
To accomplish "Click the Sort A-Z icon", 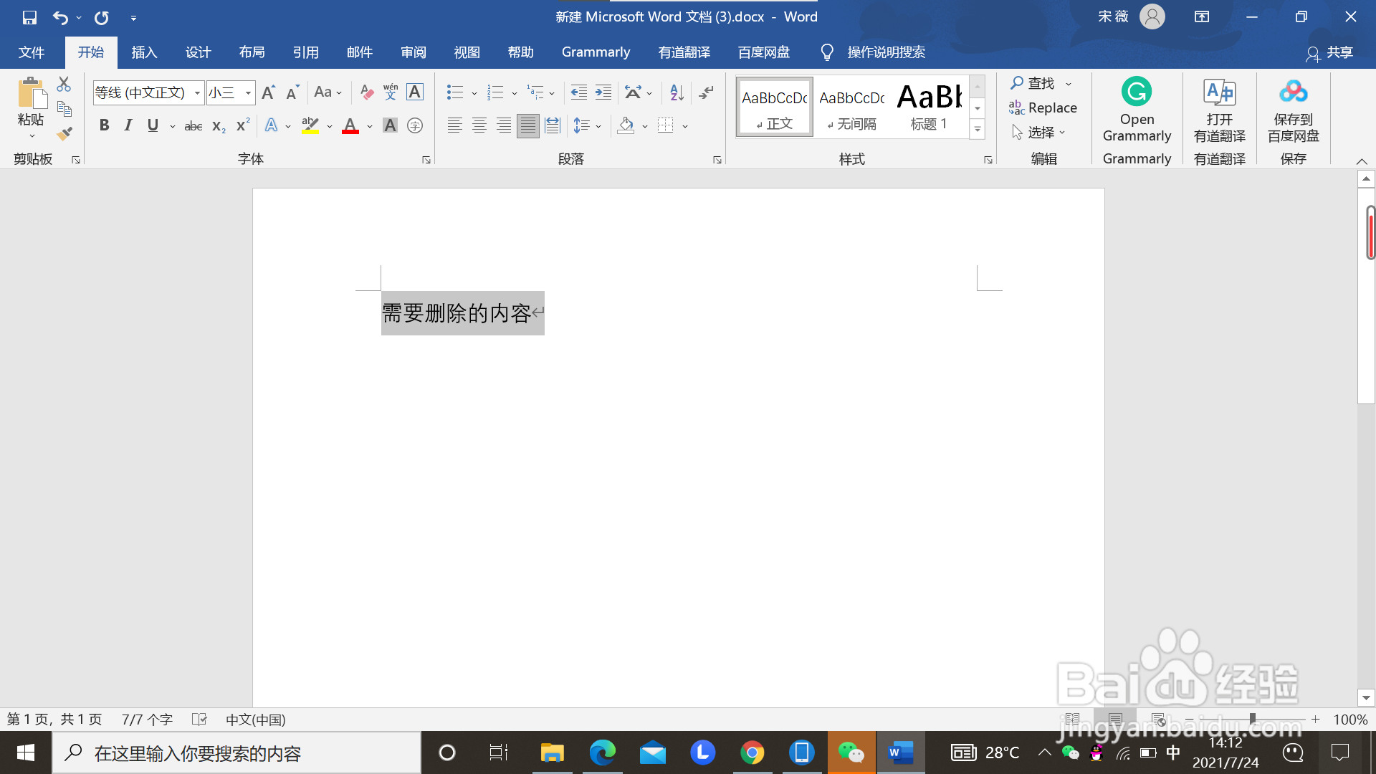I will coord(677,92).
